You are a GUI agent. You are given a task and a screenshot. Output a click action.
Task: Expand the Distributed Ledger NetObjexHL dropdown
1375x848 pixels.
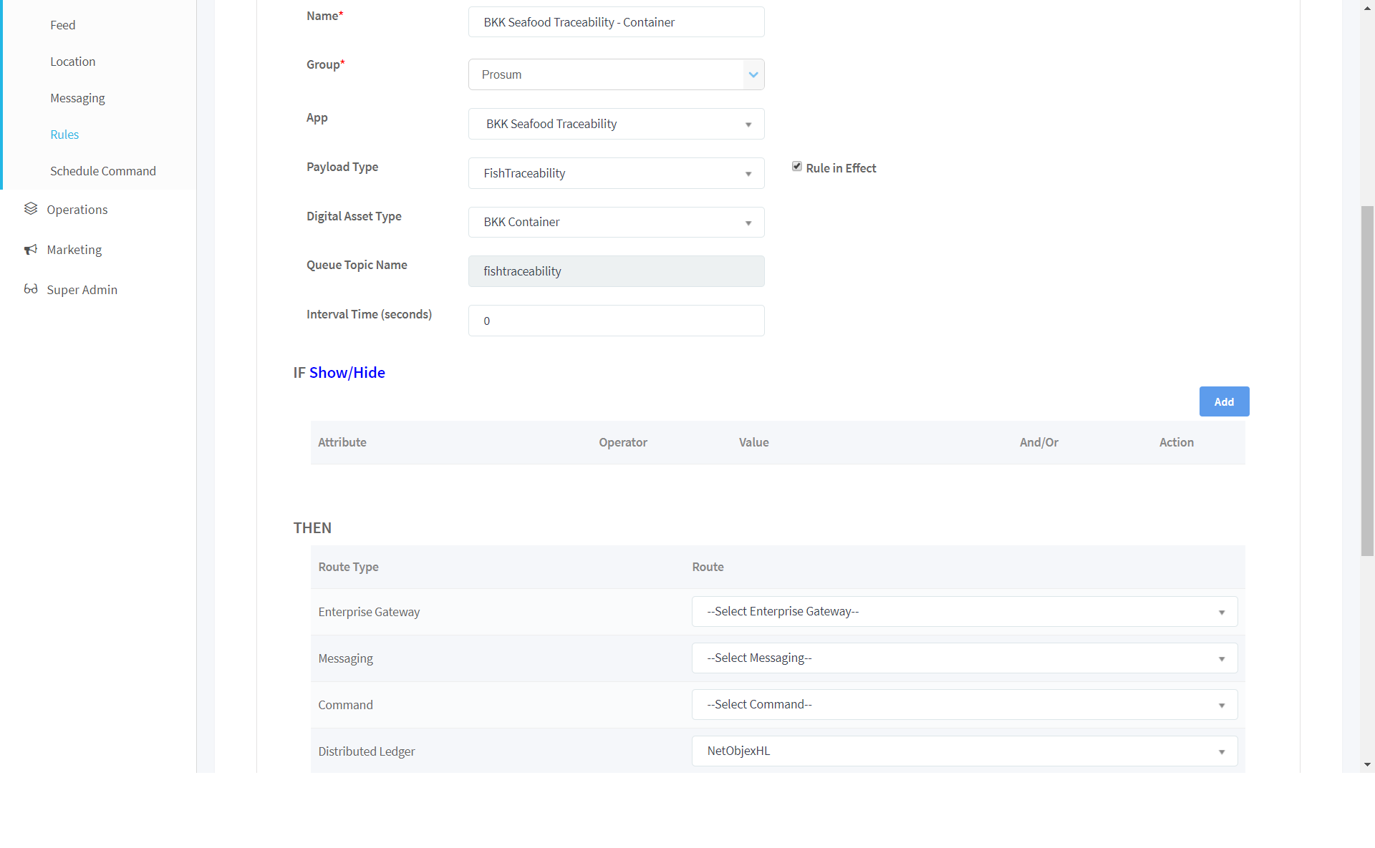click(964, 751)
